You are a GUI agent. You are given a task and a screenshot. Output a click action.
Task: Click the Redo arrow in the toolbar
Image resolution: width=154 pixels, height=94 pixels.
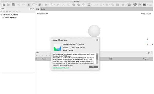23,5
